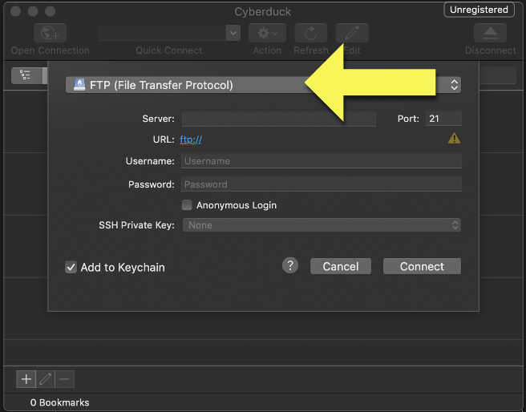Click the Refresh toolbar icon

click(310, 33)
